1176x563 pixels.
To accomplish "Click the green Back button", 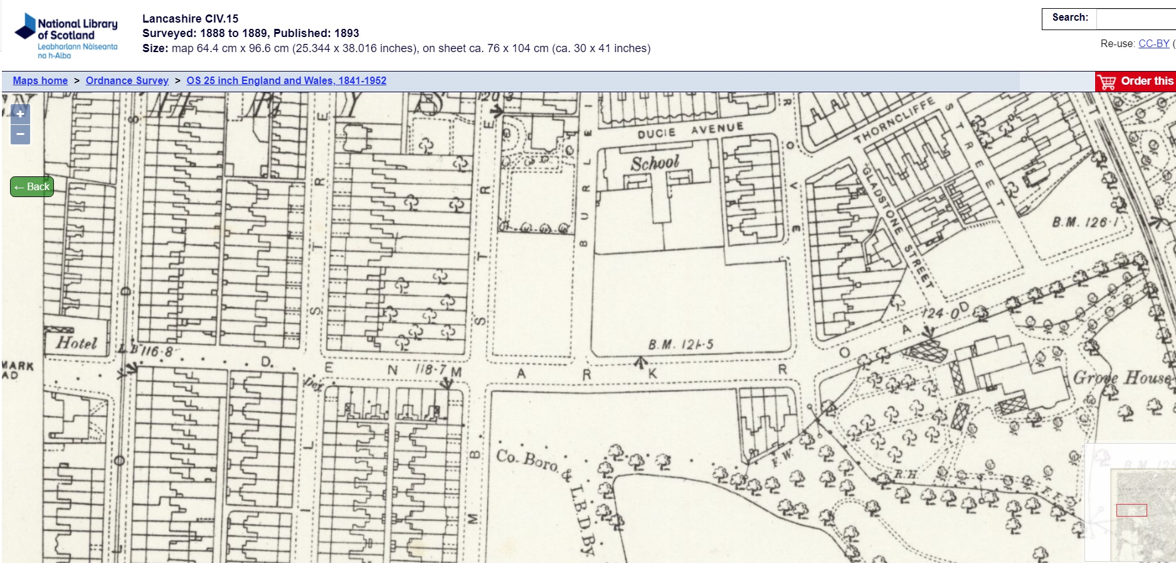I will pyautogui.click(x=32, y=186).
